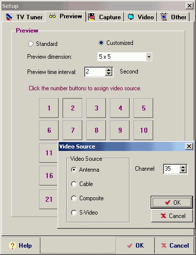Choose the S-Video source radio button
Viewport: 196px width, 255px height.
74,213
